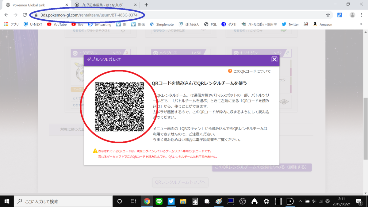Viewport: 368px width, 207px height.
Task: Click the blue extension icon in toolbar
Action: click(339, 15)
